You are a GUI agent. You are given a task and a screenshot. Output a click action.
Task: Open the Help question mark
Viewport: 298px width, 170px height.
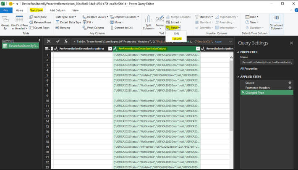click(x=296, y=10)
